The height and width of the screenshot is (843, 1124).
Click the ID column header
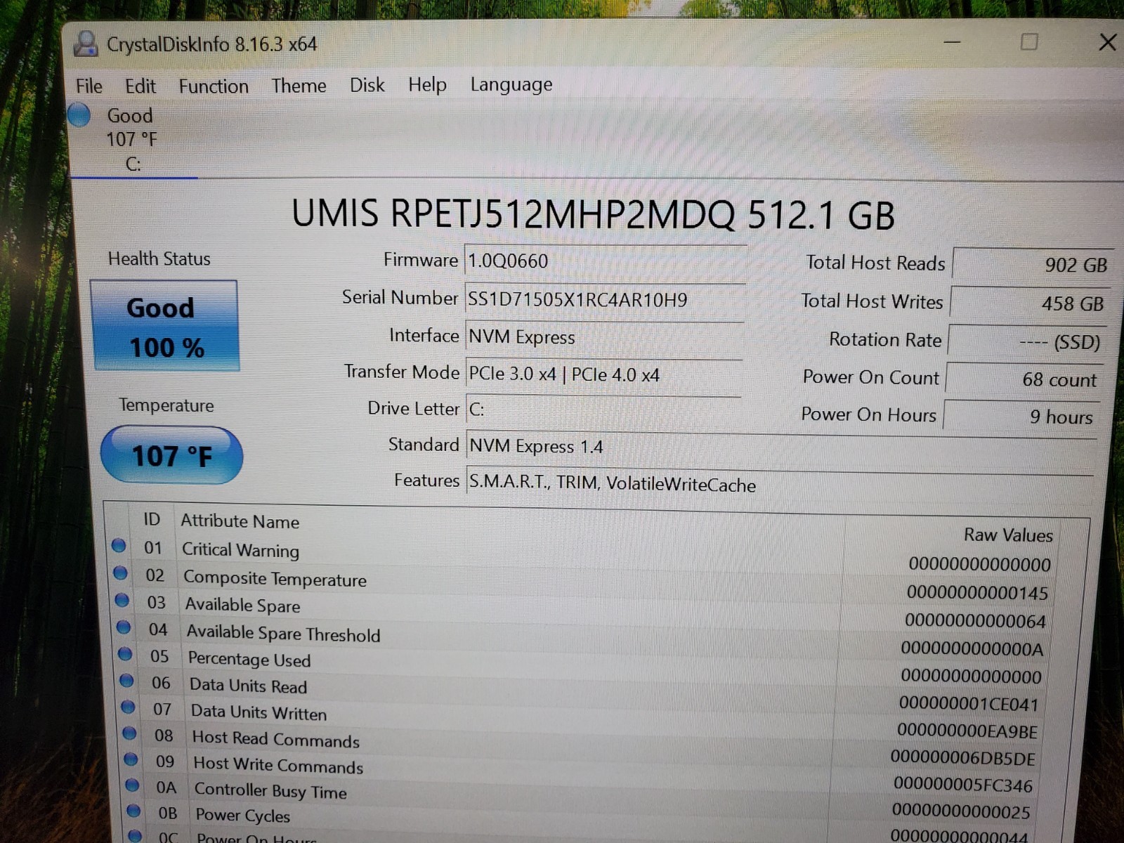152,519
